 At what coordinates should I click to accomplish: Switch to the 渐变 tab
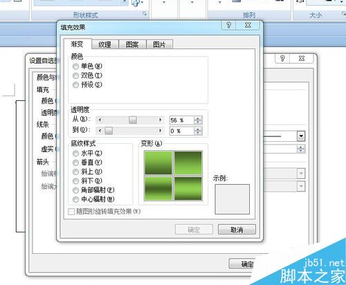click(78, 44)
